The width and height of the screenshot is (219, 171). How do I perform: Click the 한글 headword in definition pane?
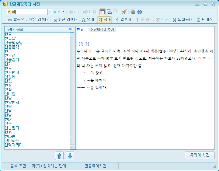[80, 29]
